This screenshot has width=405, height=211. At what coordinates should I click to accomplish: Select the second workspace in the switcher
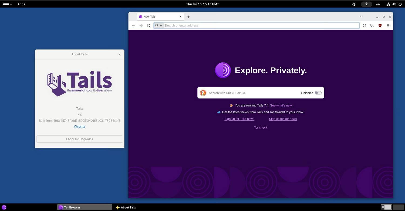[x=398, y=207]
